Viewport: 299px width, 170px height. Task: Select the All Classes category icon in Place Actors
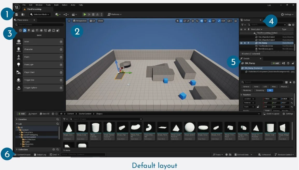[58, 30]
